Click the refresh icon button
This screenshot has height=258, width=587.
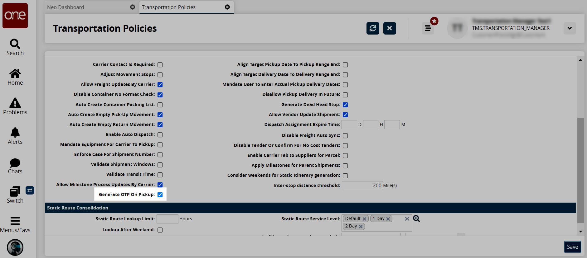(x=373, y=28)
